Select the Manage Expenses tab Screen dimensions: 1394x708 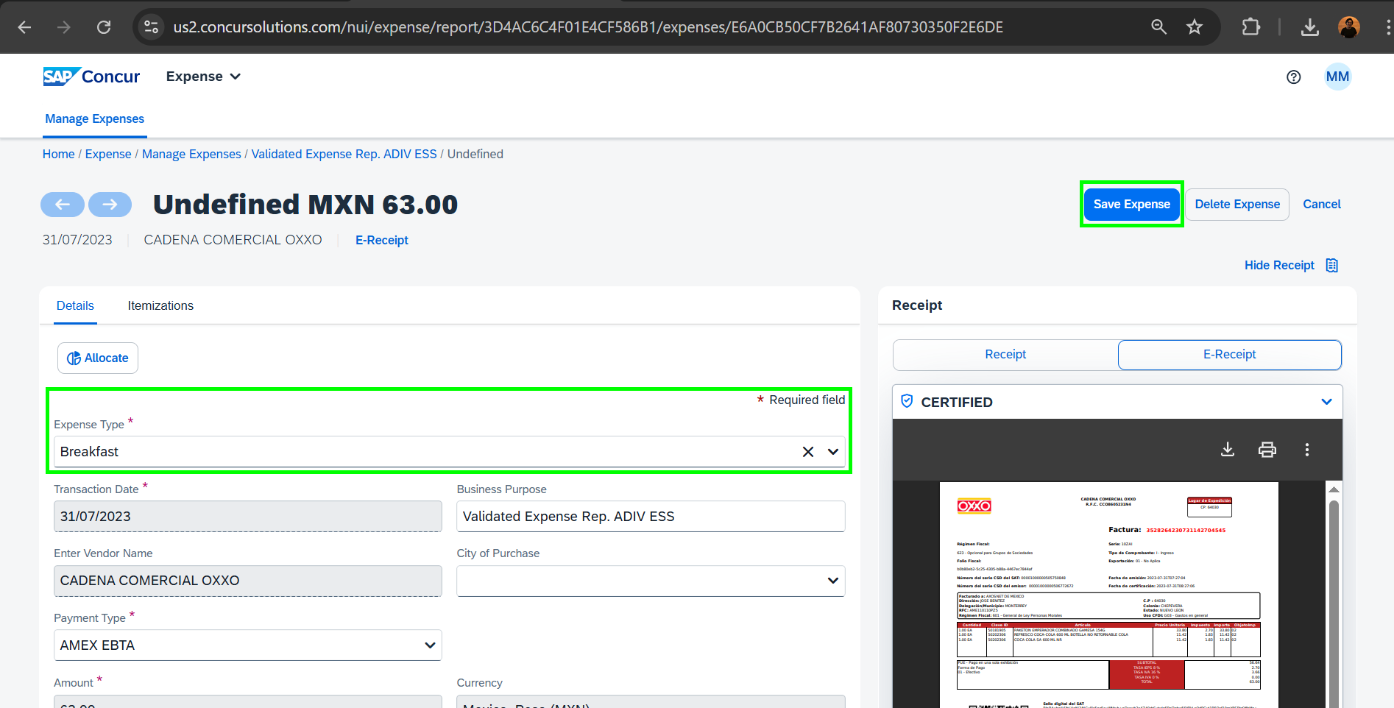click(x=95, y=119)
